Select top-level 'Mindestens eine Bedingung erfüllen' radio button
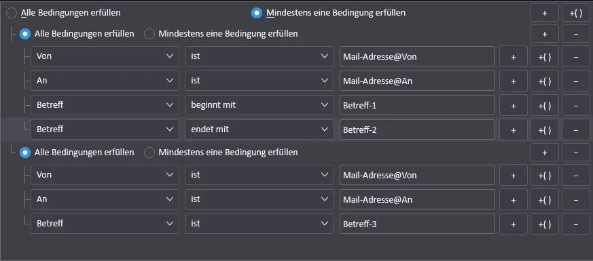The height and width of the screenshot is (261, 593). click(x=257, y=13)
